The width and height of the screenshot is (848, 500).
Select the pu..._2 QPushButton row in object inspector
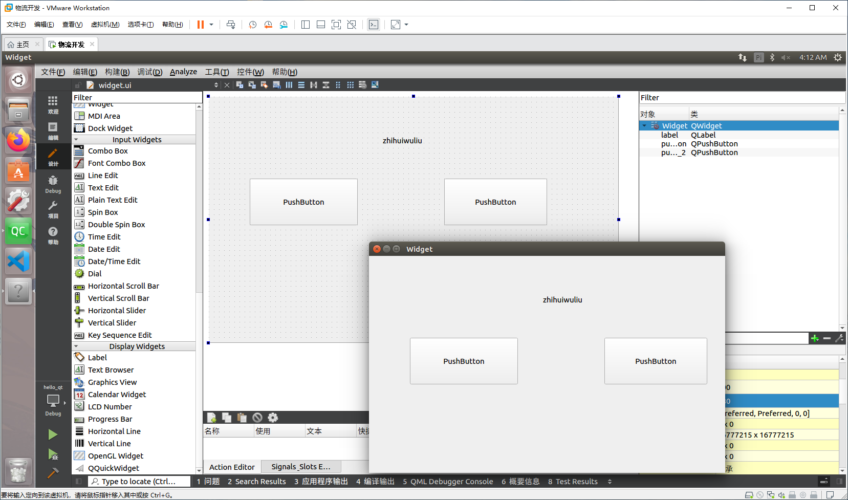pos(739,153)
